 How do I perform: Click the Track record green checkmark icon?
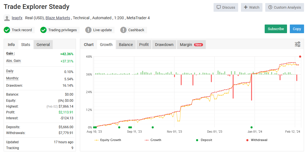tap(7, 30)
